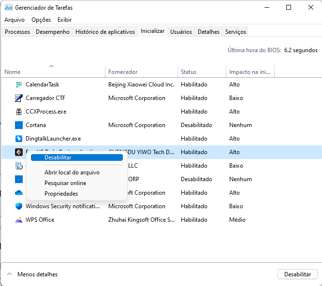
Task: Sort by Fornecedor column header
Action: click(x=123, y=72)
